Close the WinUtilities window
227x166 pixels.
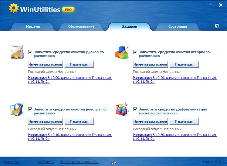pos(221,5)
